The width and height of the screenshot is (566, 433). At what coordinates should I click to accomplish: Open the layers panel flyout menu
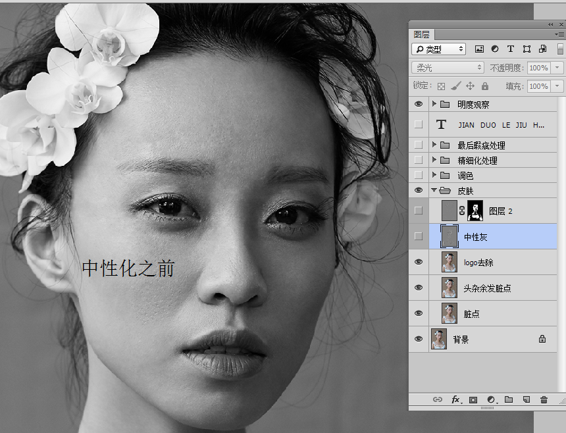557,34
